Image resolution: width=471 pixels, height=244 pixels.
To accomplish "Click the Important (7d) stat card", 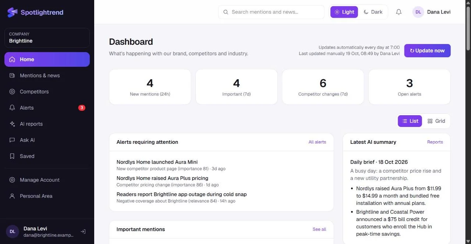I will (236, 87).
